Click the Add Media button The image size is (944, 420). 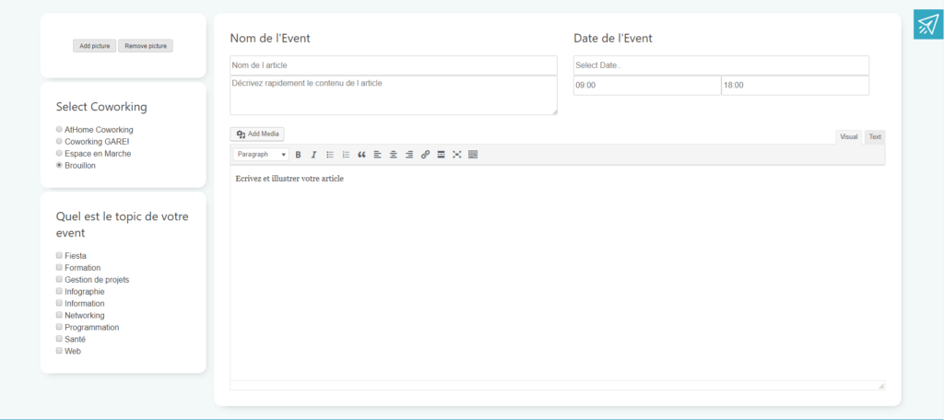(x=258, y=134)
